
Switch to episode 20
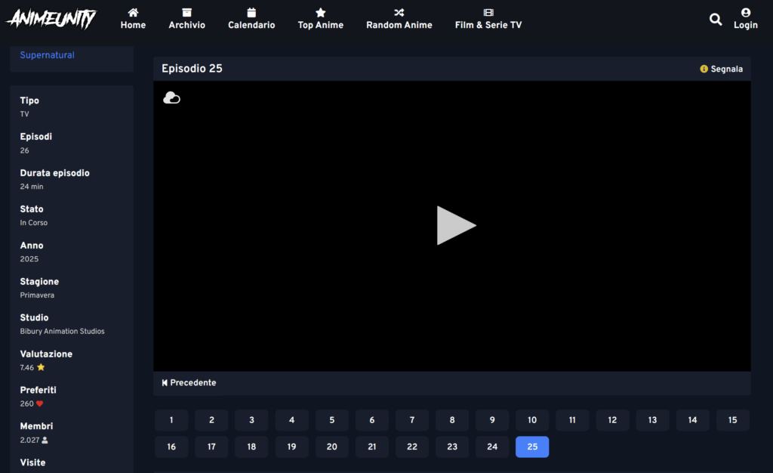pyautogui.click(x=331, y=447)
